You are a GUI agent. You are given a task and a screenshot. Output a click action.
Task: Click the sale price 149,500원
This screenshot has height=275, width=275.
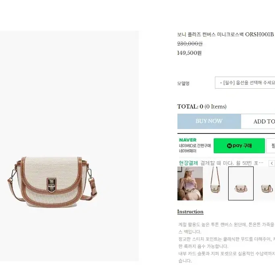point(190,53)
